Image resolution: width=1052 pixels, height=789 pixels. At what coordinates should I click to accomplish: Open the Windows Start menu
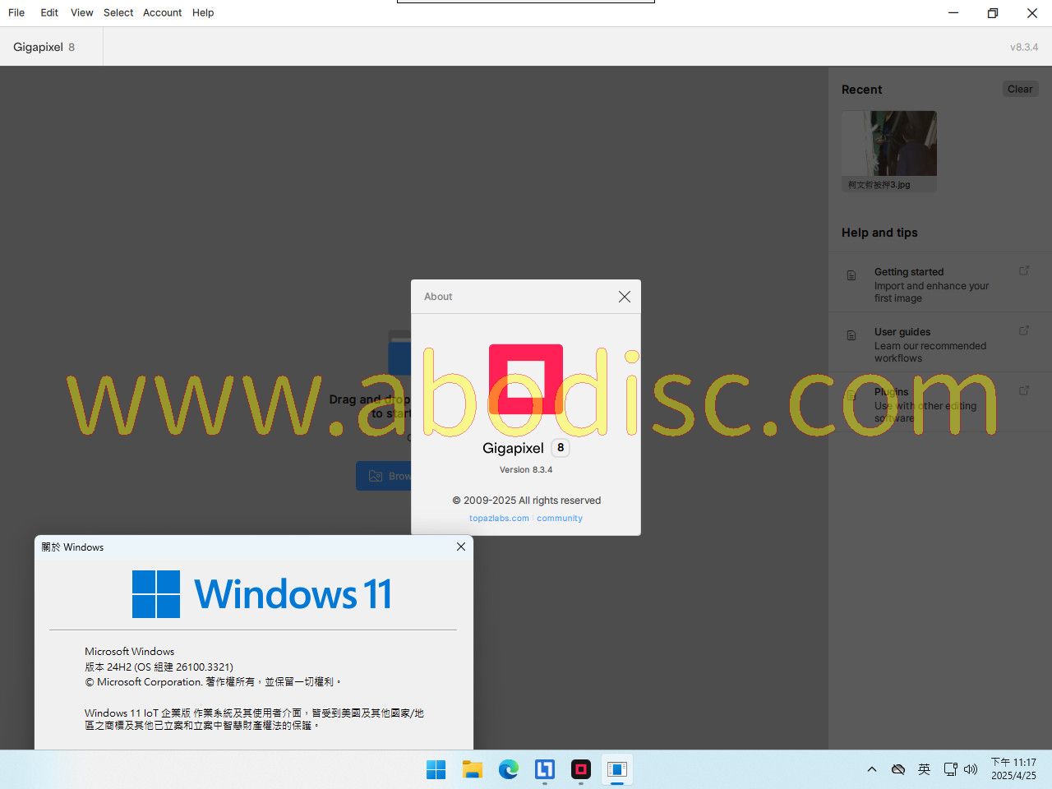[x=436, y=769]
